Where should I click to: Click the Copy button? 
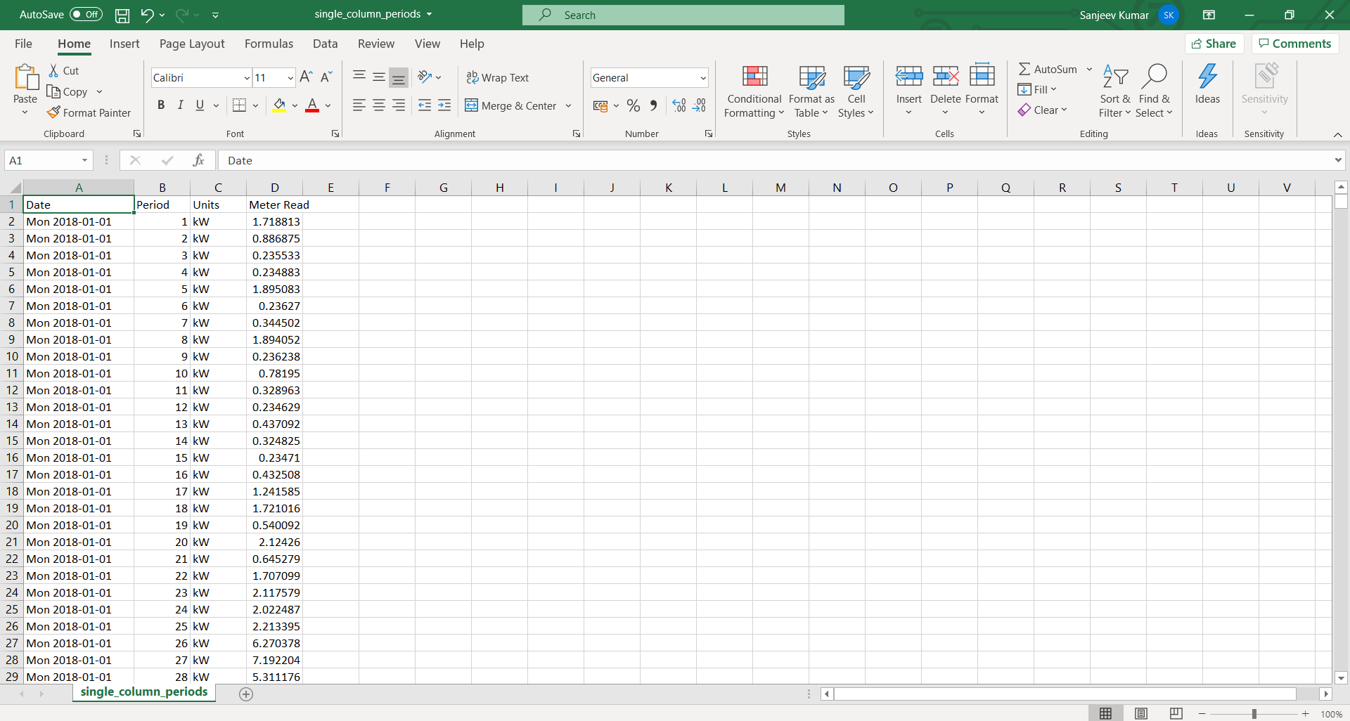click(67, 91)
